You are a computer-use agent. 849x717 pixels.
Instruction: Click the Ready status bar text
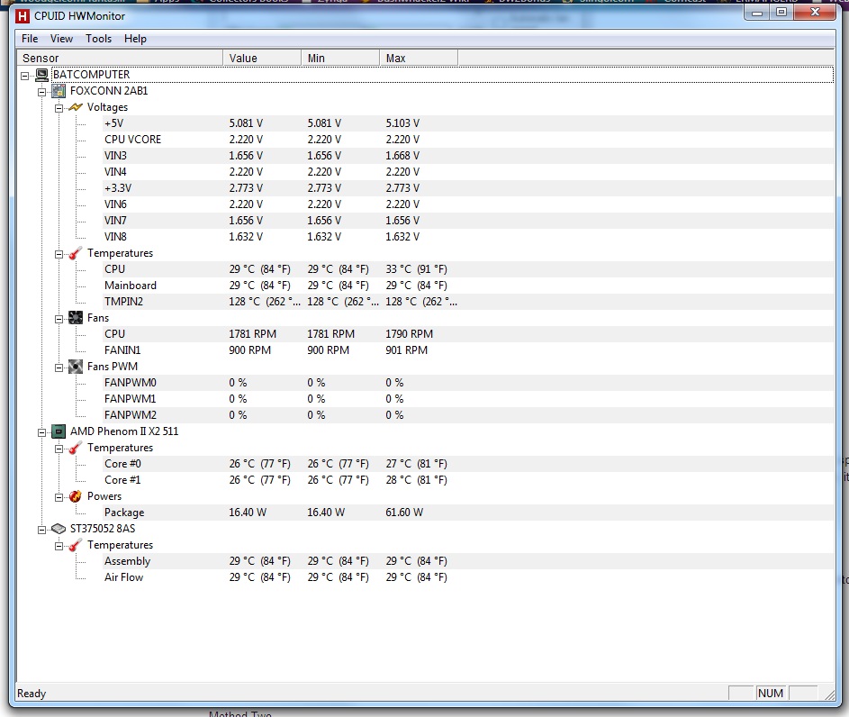tap(32, 694)
